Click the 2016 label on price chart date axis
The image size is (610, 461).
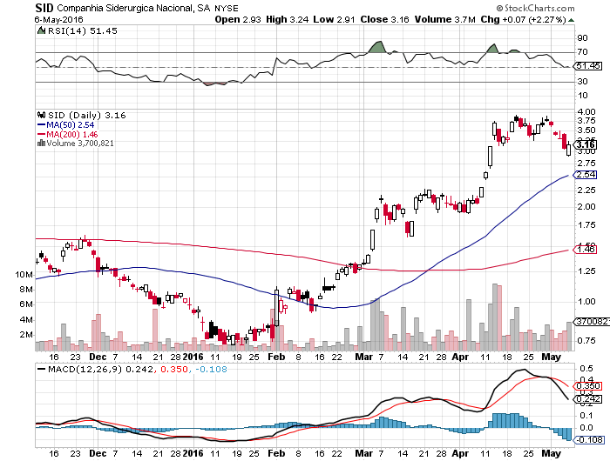(193, 357)
